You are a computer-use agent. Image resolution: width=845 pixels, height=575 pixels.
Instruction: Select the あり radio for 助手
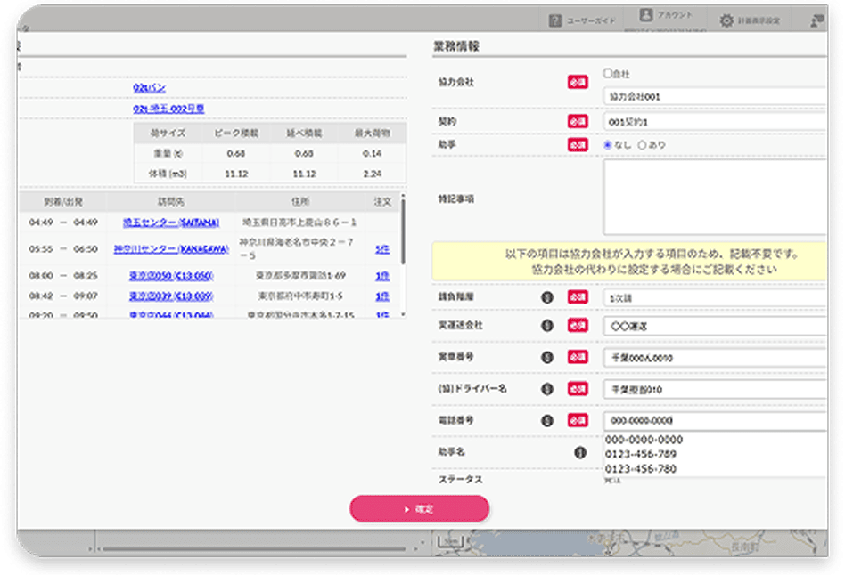642,145
